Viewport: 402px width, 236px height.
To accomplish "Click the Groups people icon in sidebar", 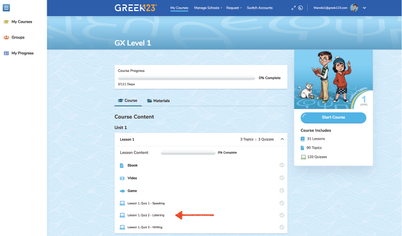I will point(6,38).
